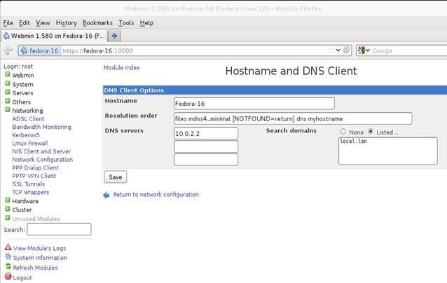Image resolution: width=447 pixels, height=283 pixels.
Task: Switch to the Webmin 1.580 tab
Action: point(55,36)
